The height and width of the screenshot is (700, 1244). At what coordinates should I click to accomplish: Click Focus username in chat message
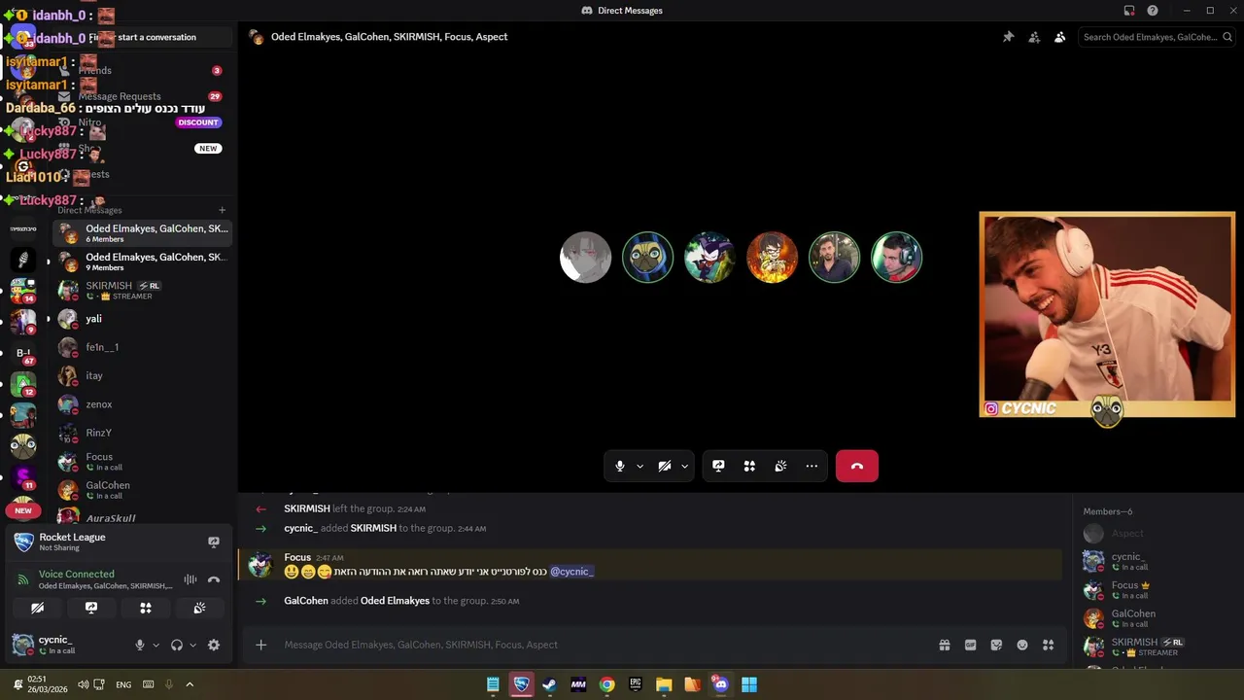click(x=297, y=557)
